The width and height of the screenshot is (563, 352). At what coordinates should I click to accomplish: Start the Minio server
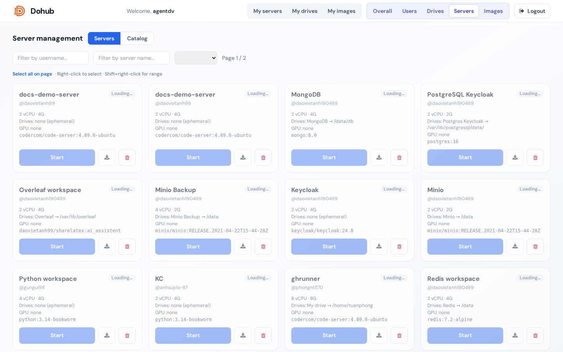tap(465, 247)
